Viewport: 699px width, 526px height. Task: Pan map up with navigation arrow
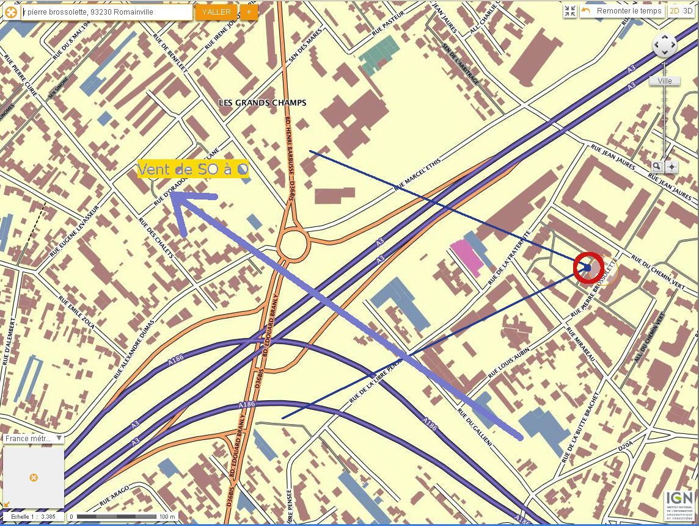coord(665,37)
